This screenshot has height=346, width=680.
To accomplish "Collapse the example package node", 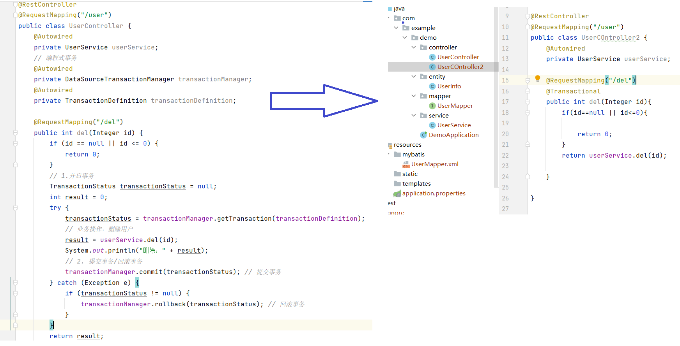I will (396, 28).
